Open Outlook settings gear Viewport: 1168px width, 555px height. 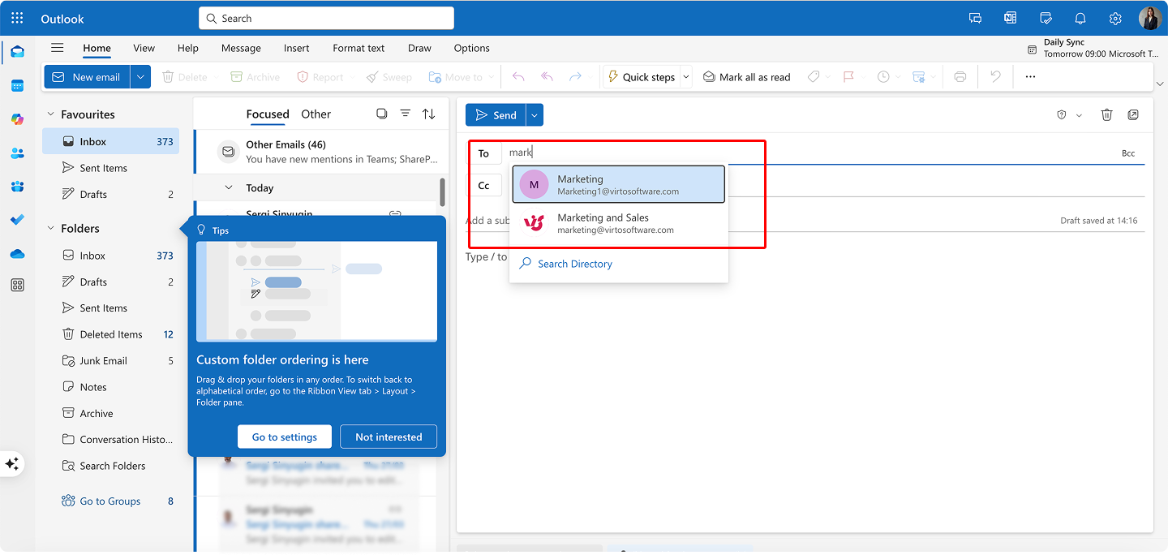pos(1115,18)
